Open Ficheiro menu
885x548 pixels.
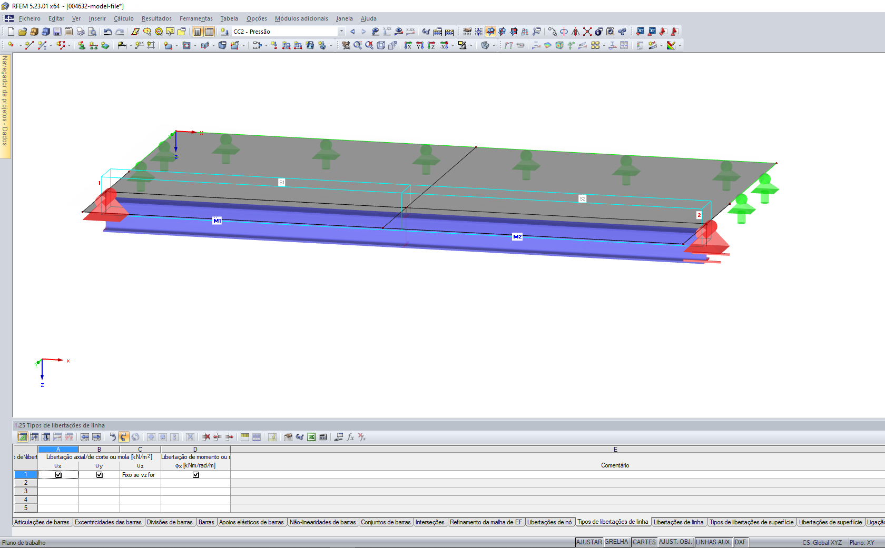29,18
